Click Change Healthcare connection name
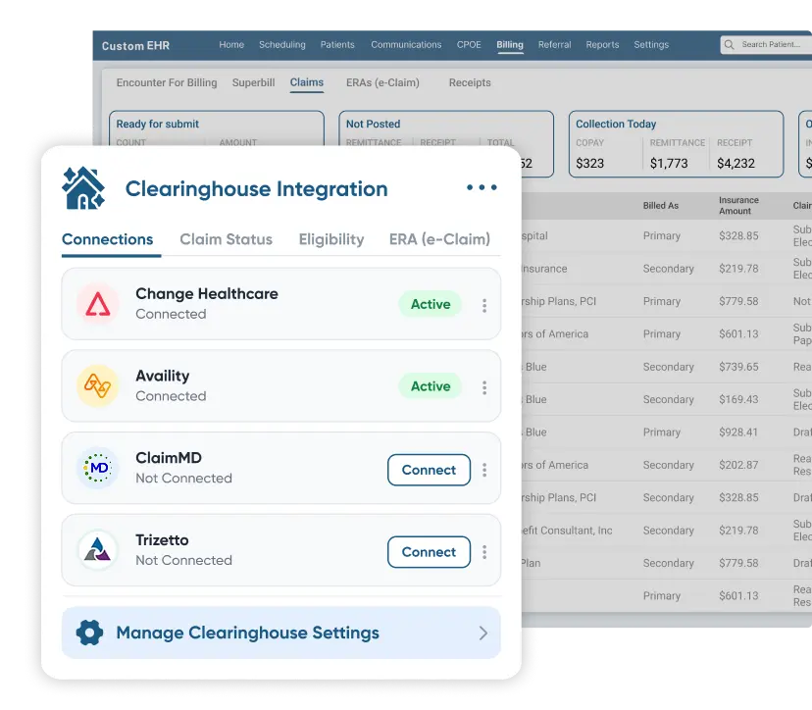The image size is (812, 710). [207, 293]
